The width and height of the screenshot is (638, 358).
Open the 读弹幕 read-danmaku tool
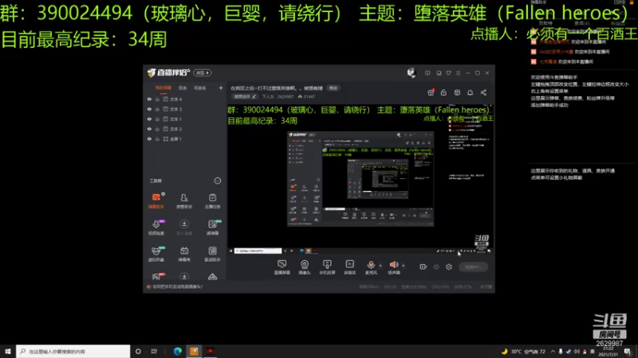(x=212, y=227)
